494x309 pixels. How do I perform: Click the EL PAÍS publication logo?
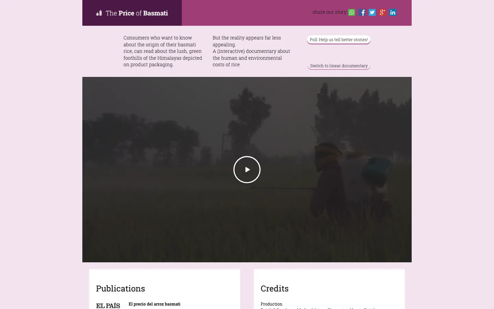[108, 306]
